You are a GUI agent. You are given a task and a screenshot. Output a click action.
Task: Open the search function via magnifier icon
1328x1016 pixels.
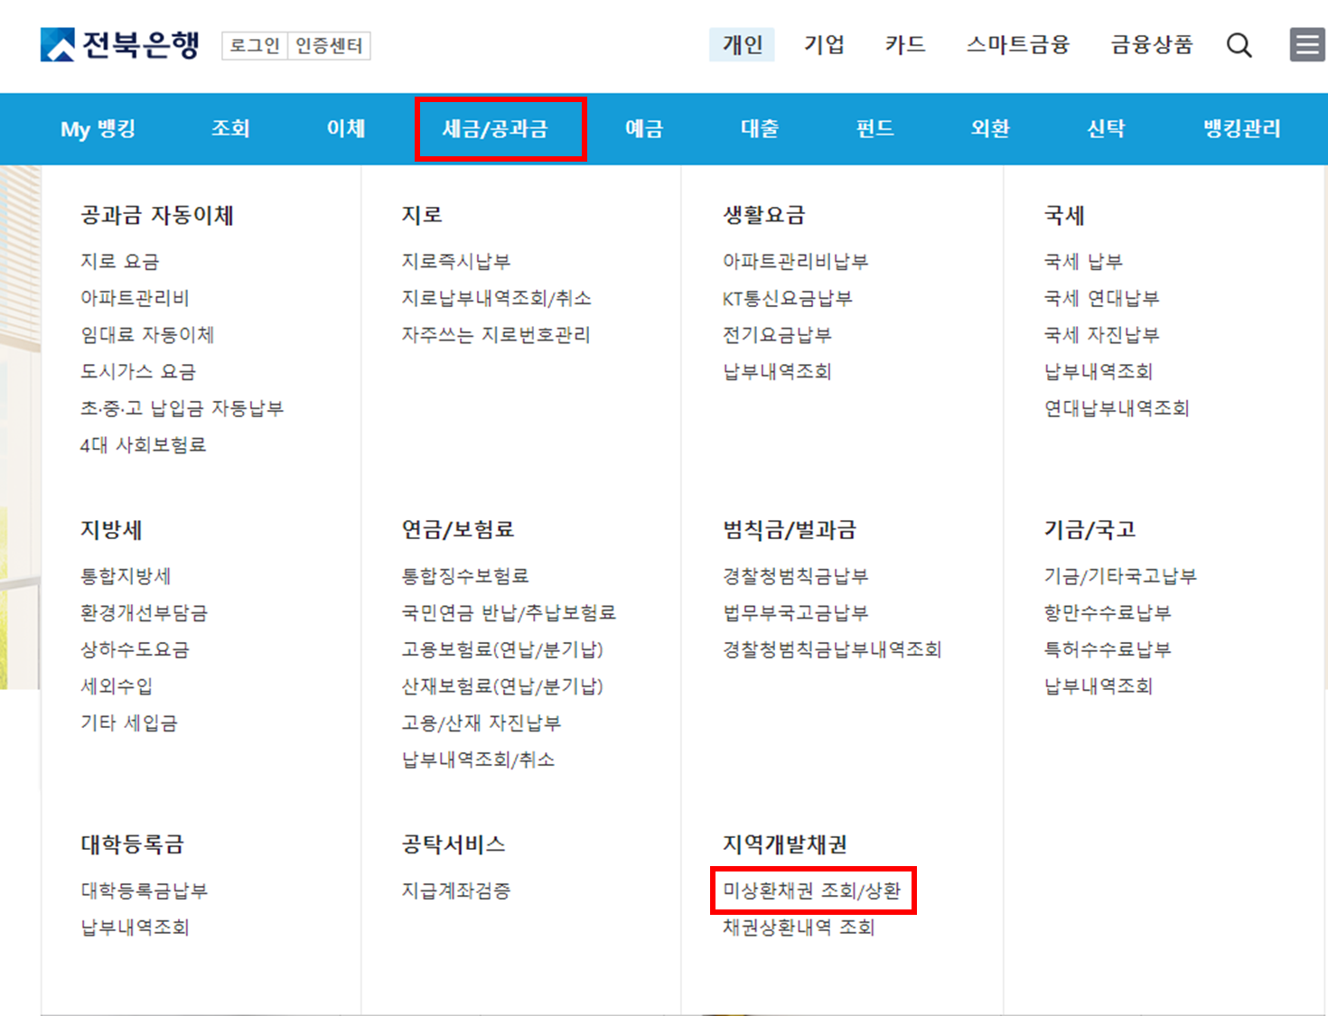[1239, 45]
